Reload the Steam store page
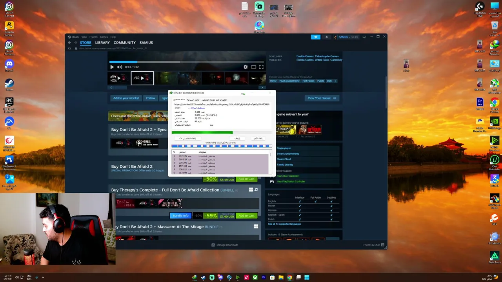502x282 pixels. coord(70,49)
